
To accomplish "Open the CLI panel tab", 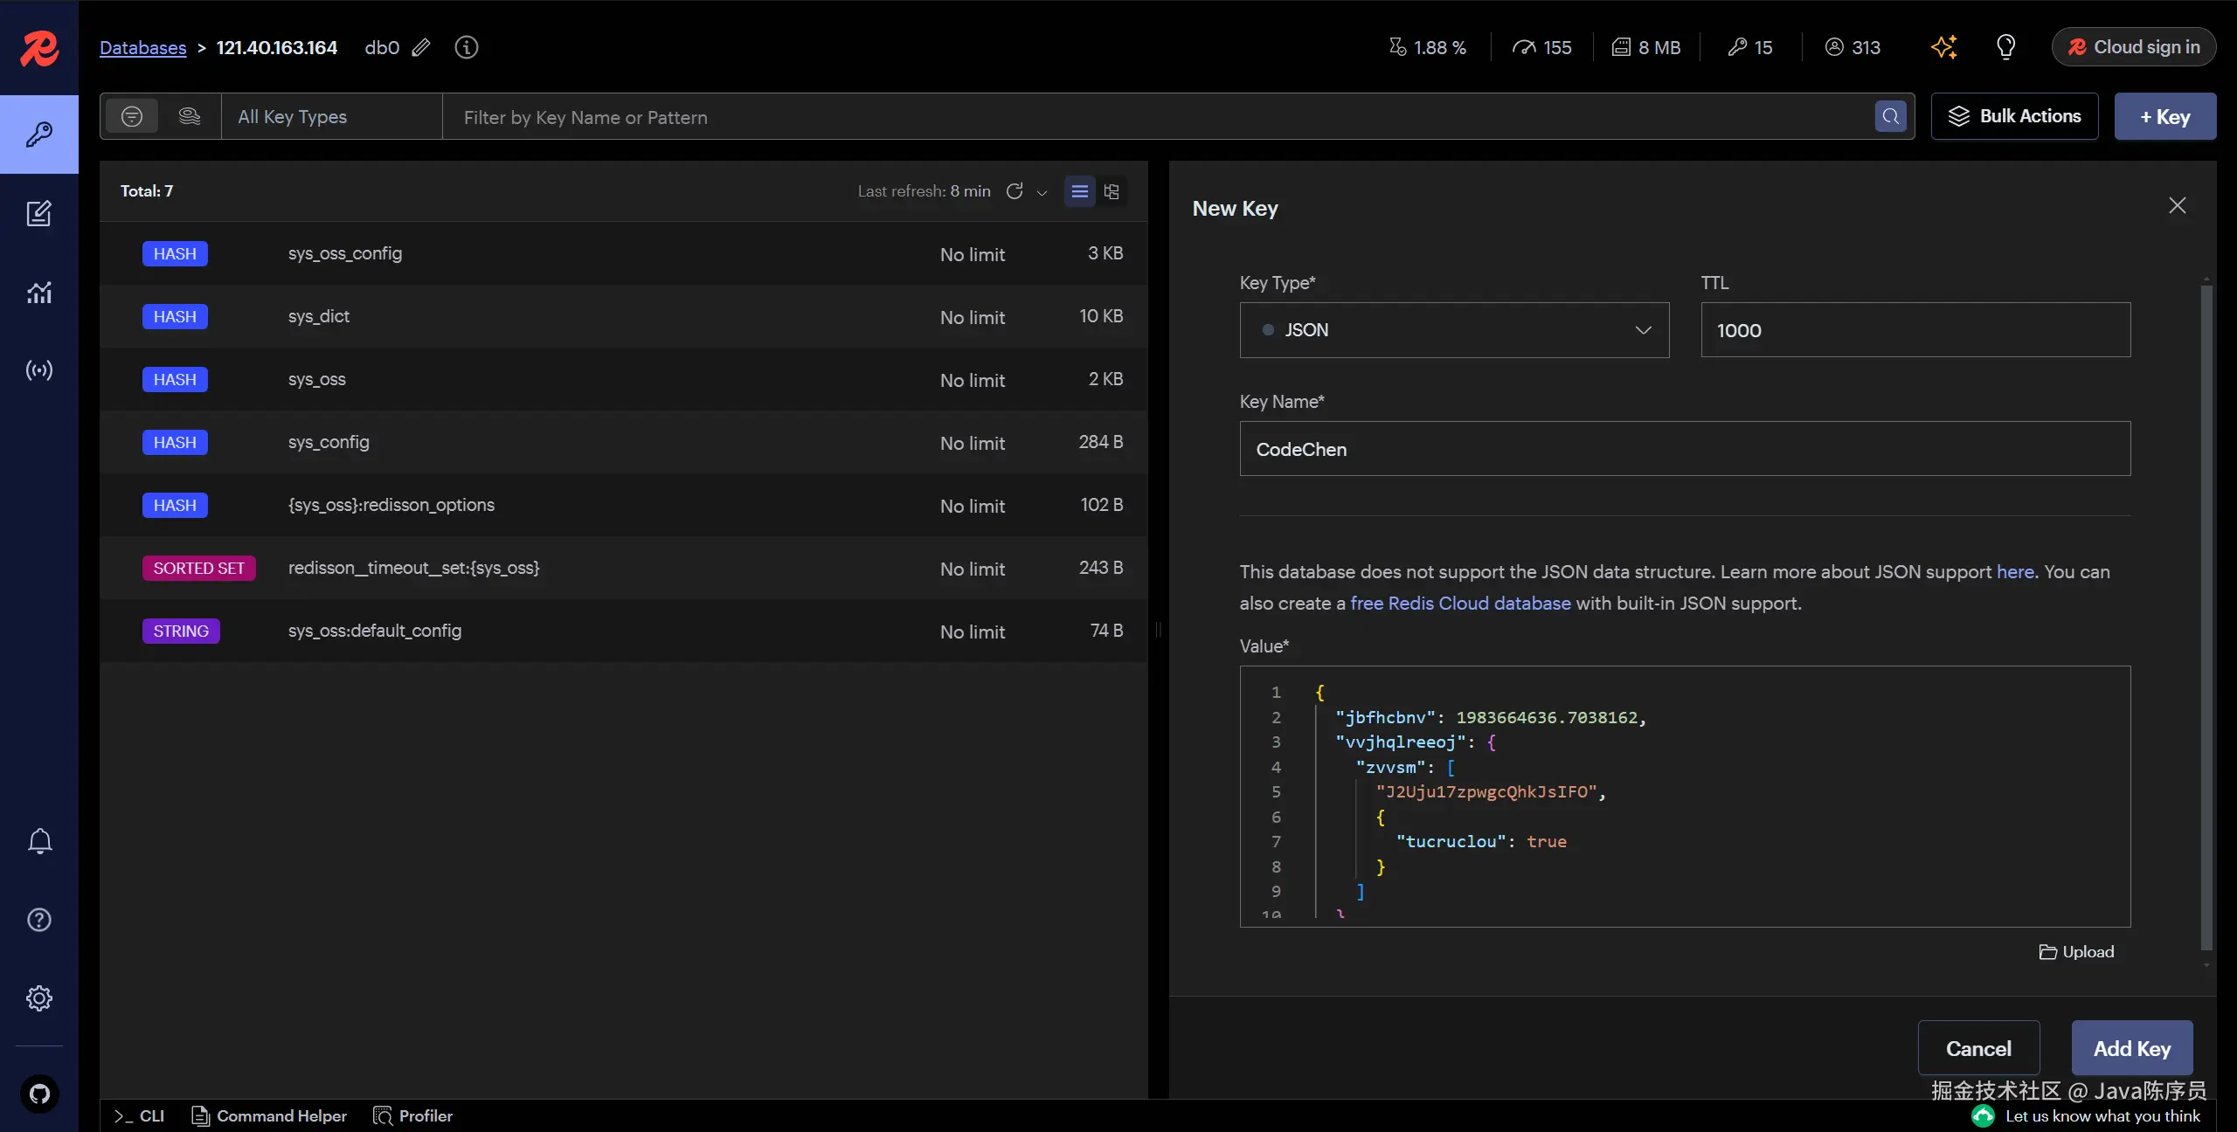I will (140, 1116).
